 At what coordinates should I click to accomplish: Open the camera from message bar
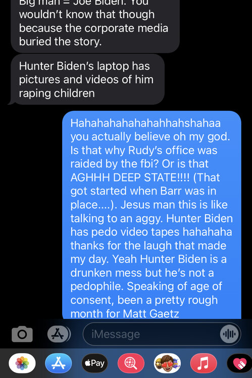click(22, 334)
